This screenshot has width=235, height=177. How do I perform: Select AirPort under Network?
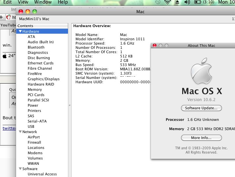click(x=34, y=137)
